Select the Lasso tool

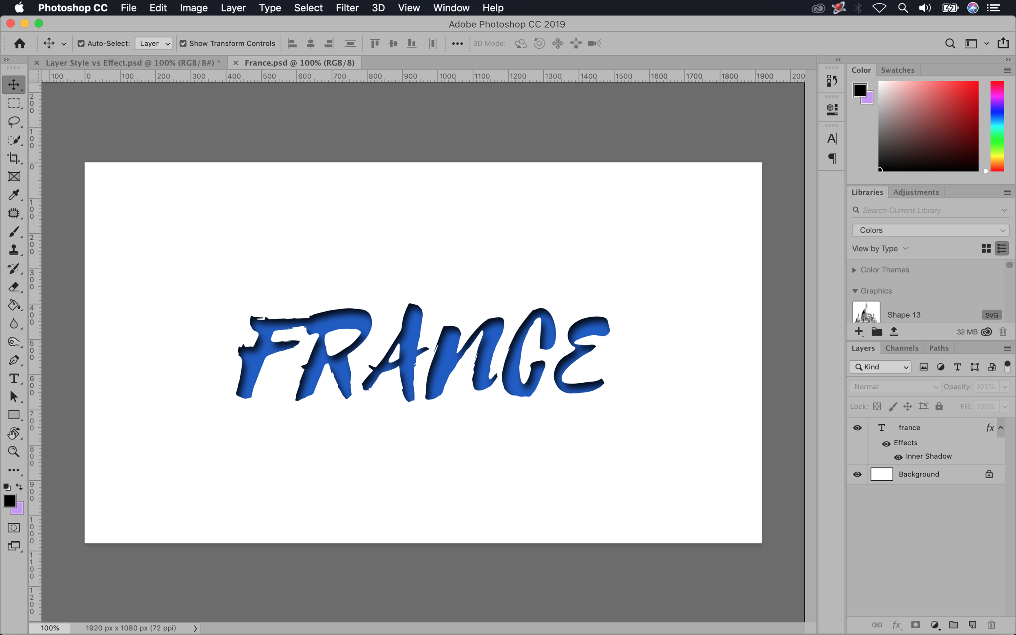click(14, 121)
